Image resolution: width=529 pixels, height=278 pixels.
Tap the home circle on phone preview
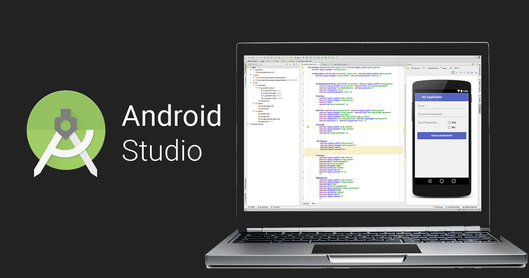[x=442, y=181]
